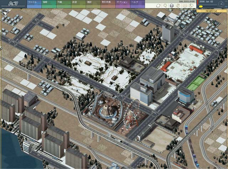Click the funds amount display

(187, 1)
